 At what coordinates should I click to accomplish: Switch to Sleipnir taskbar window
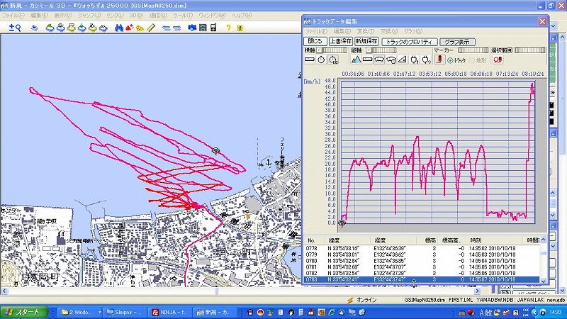(125, 312)
